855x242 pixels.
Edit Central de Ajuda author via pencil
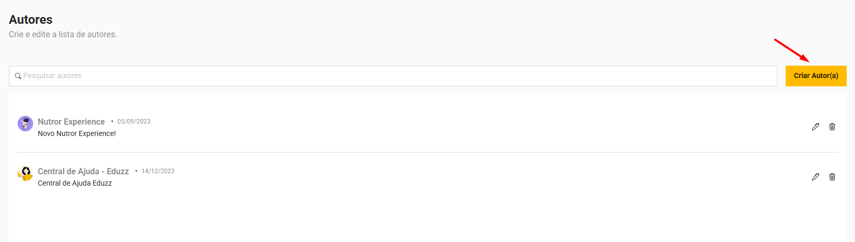pyautogui.click(x=816, y=177)
